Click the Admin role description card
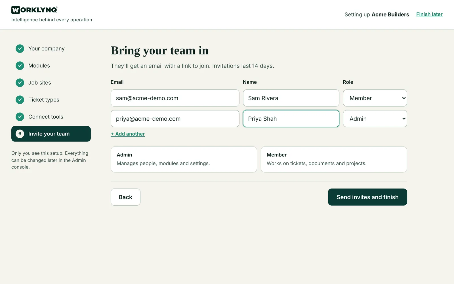The width and height of the screenshot is (454, 284). click(x=184, y=159)
